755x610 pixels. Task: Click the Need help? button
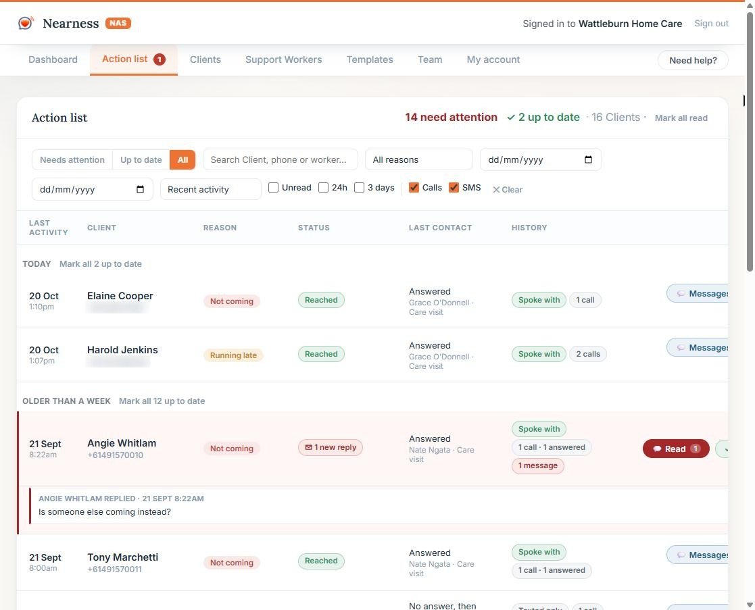693,60
